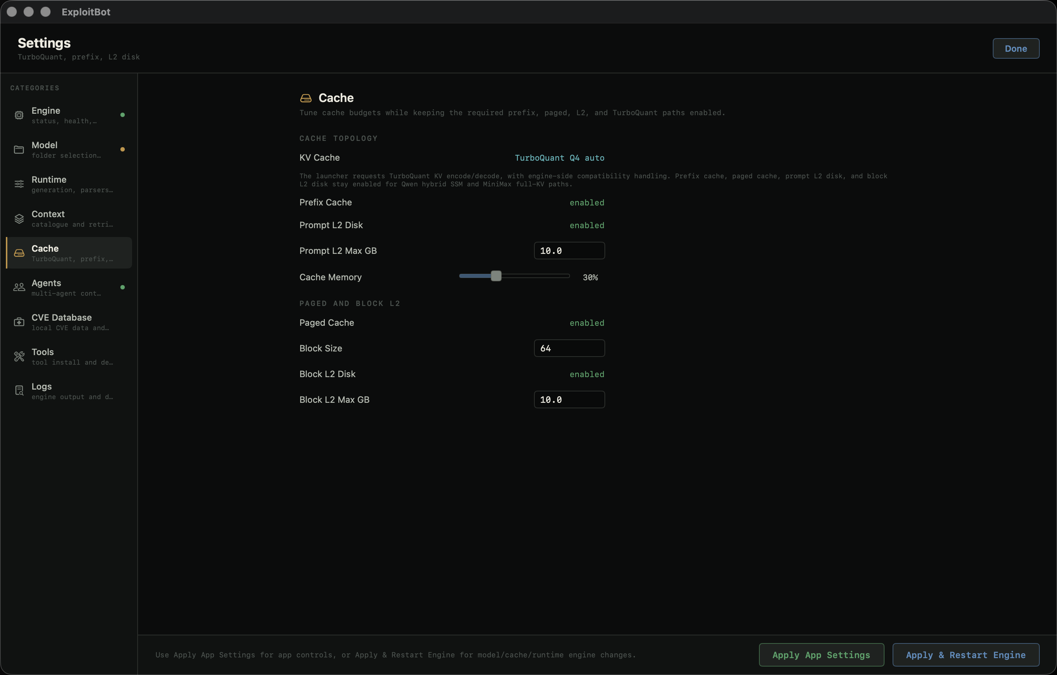The image size is (1057, 675).
Task: Click the Model folder icon
Action: [19, 150]
